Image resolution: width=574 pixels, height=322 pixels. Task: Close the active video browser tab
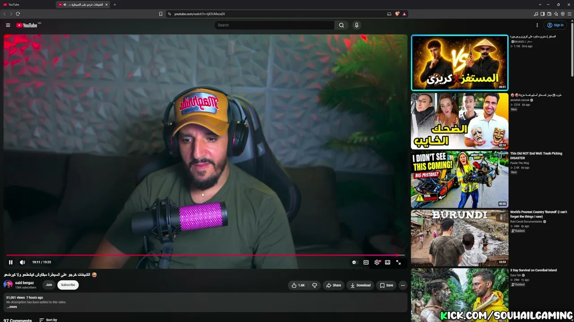(x=106, y=4)
